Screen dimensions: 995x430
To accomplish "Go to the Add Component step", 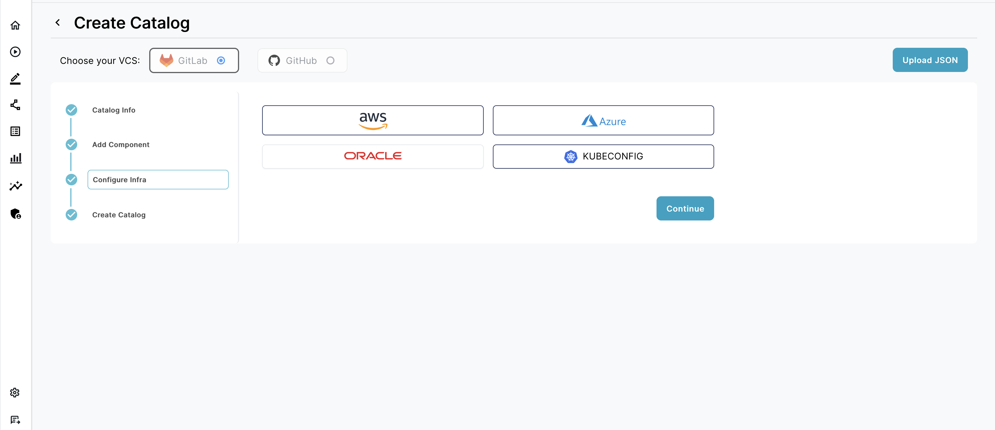I will (x=120, y=144).
